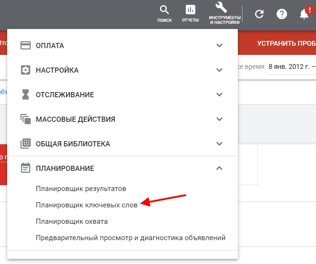This screenshot has width=316, height=264.
Task: Click the calendar icon beside Планирование
Action: tap(26, 168)
